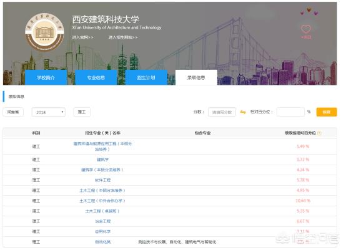This screenshot has width=346, height=250.
Task: Click the 5.49 % percentile value
Action: pos(303,147)
